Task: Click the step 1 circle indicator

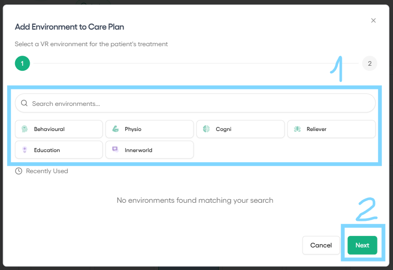Action: pos(22,63)
